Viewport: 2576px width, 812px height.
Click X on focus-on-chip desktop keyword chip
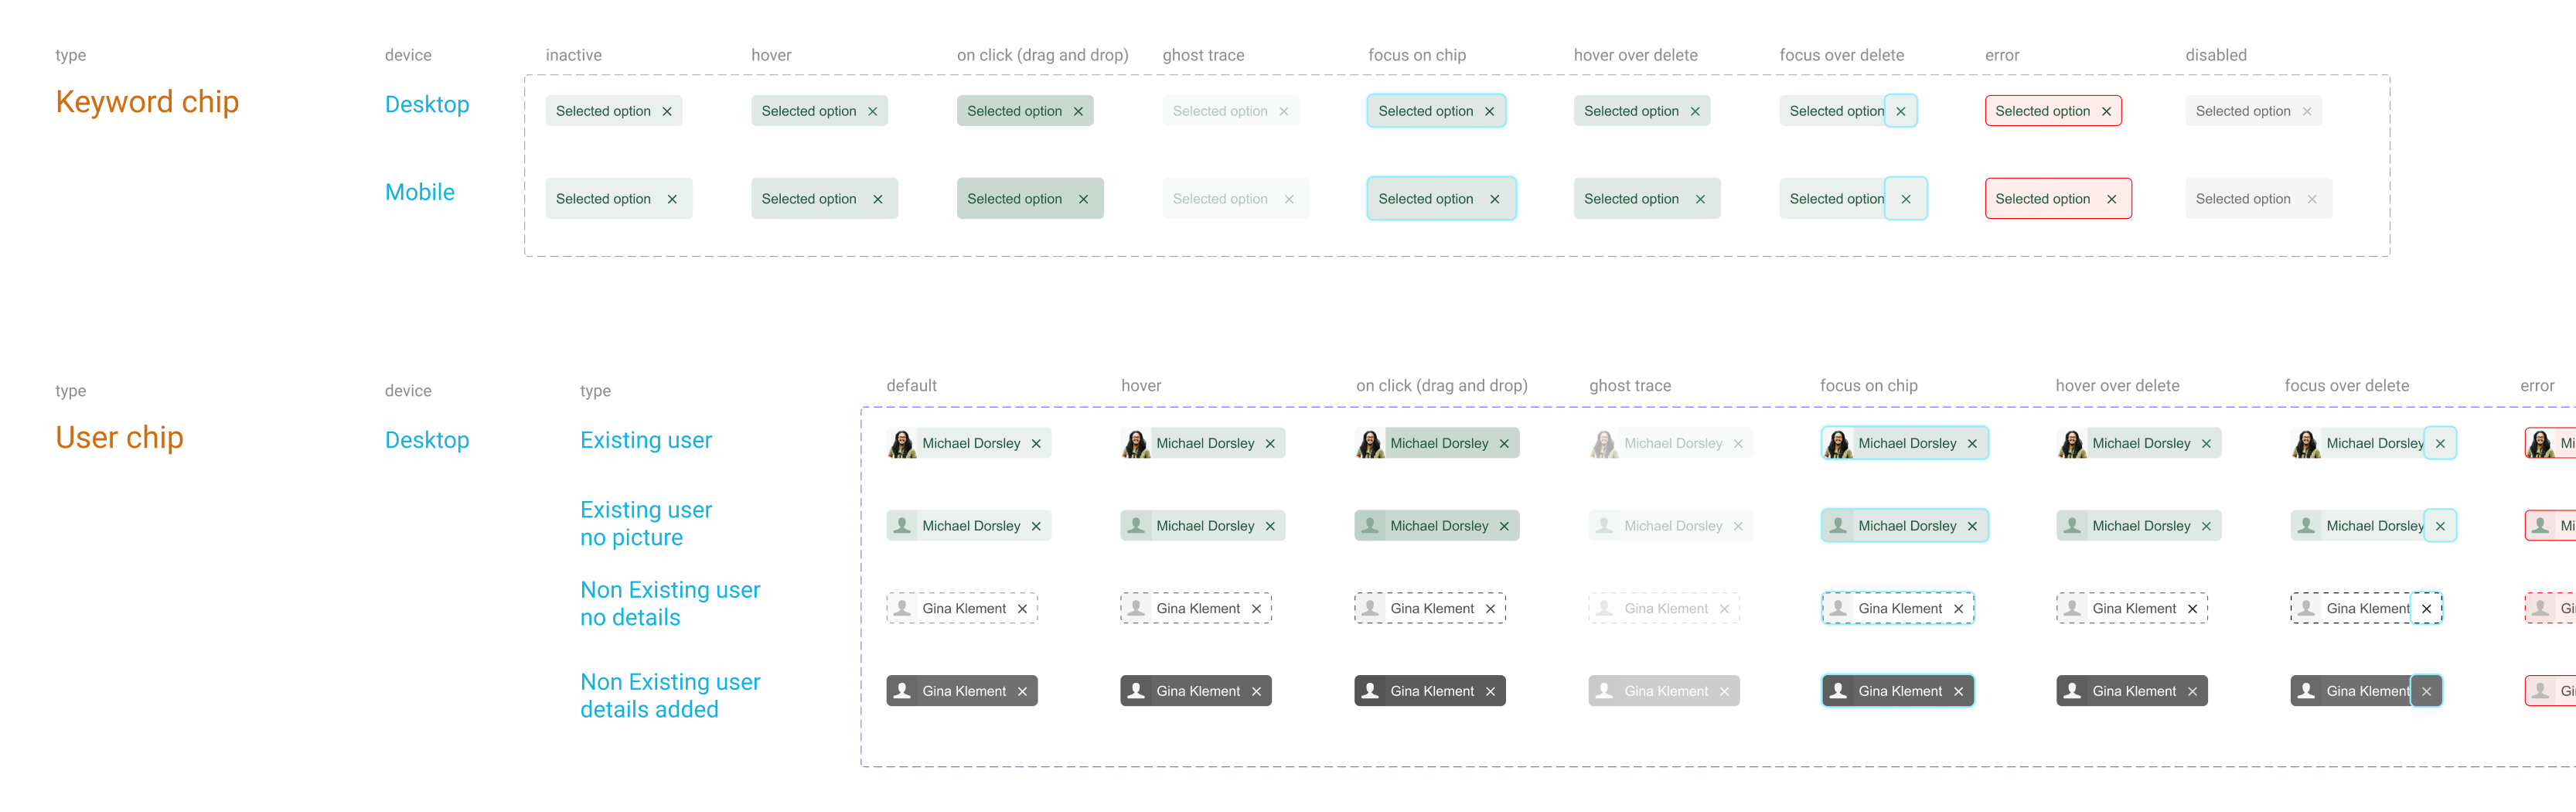point(1489,111)
